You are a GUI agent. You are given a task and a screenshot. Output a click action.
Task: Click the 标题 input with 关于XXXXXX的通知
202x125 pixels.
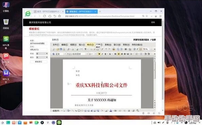[x=39, y=43]
